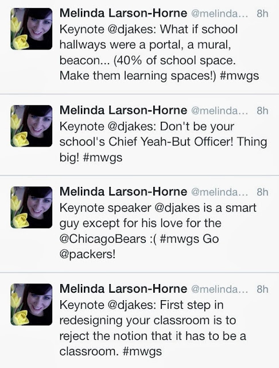Open profile picture on the ChicagoBears tweet
The image size is (279, 368).
[32, 207]
